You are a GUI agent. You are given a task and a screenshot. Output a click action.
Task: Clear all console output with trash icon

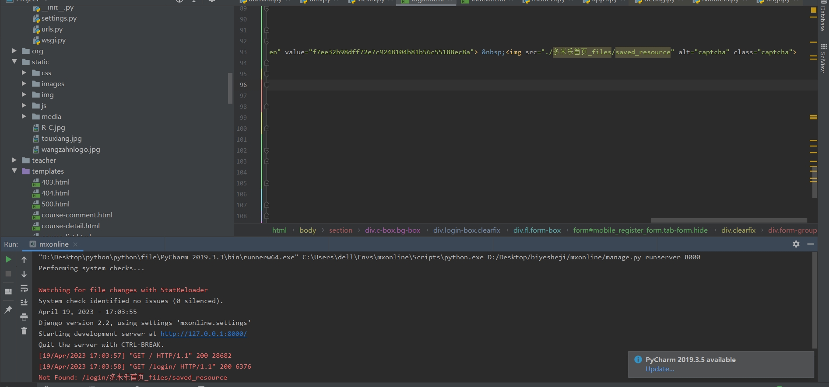[24, 331]
